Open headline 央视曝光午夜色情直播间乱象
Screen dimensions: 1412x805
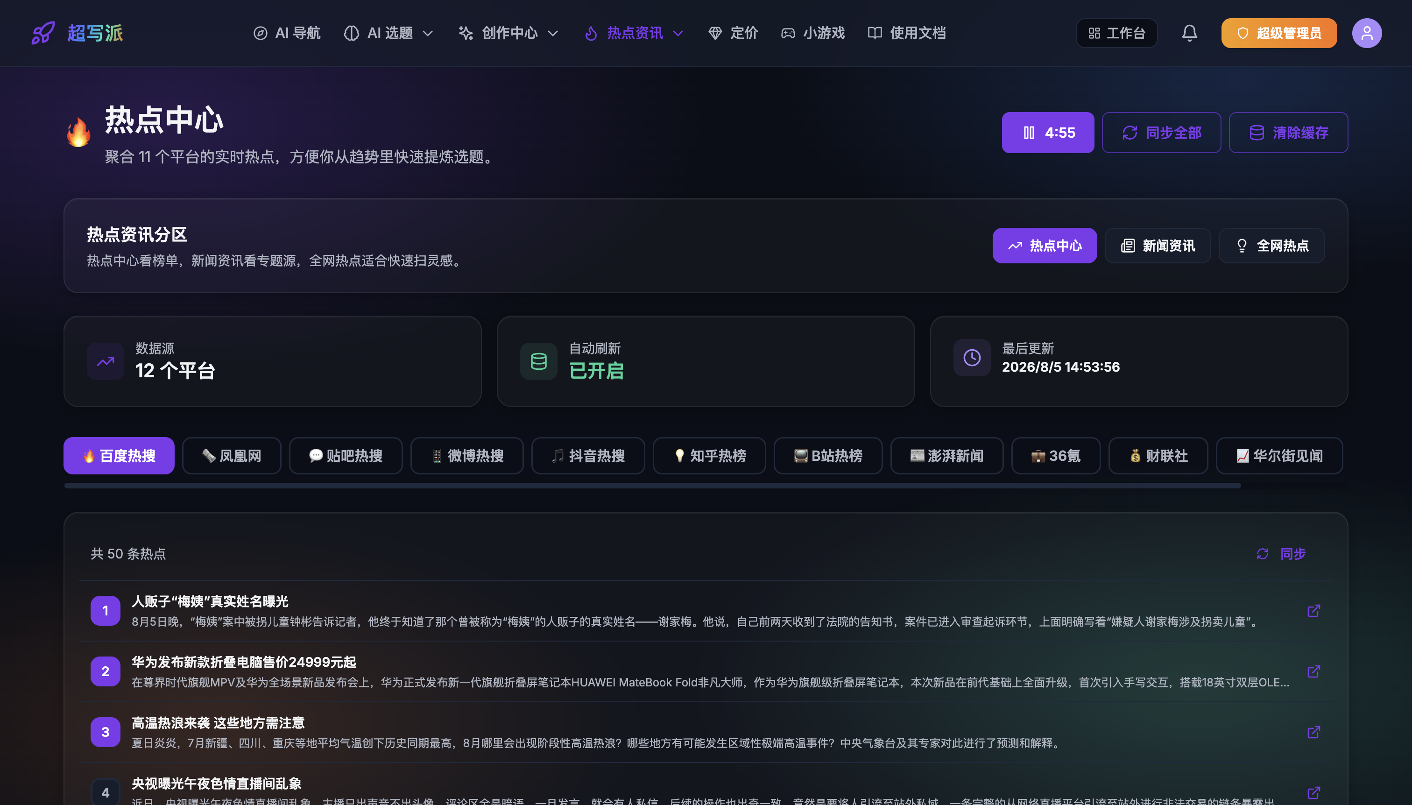(x=216, y=784)
